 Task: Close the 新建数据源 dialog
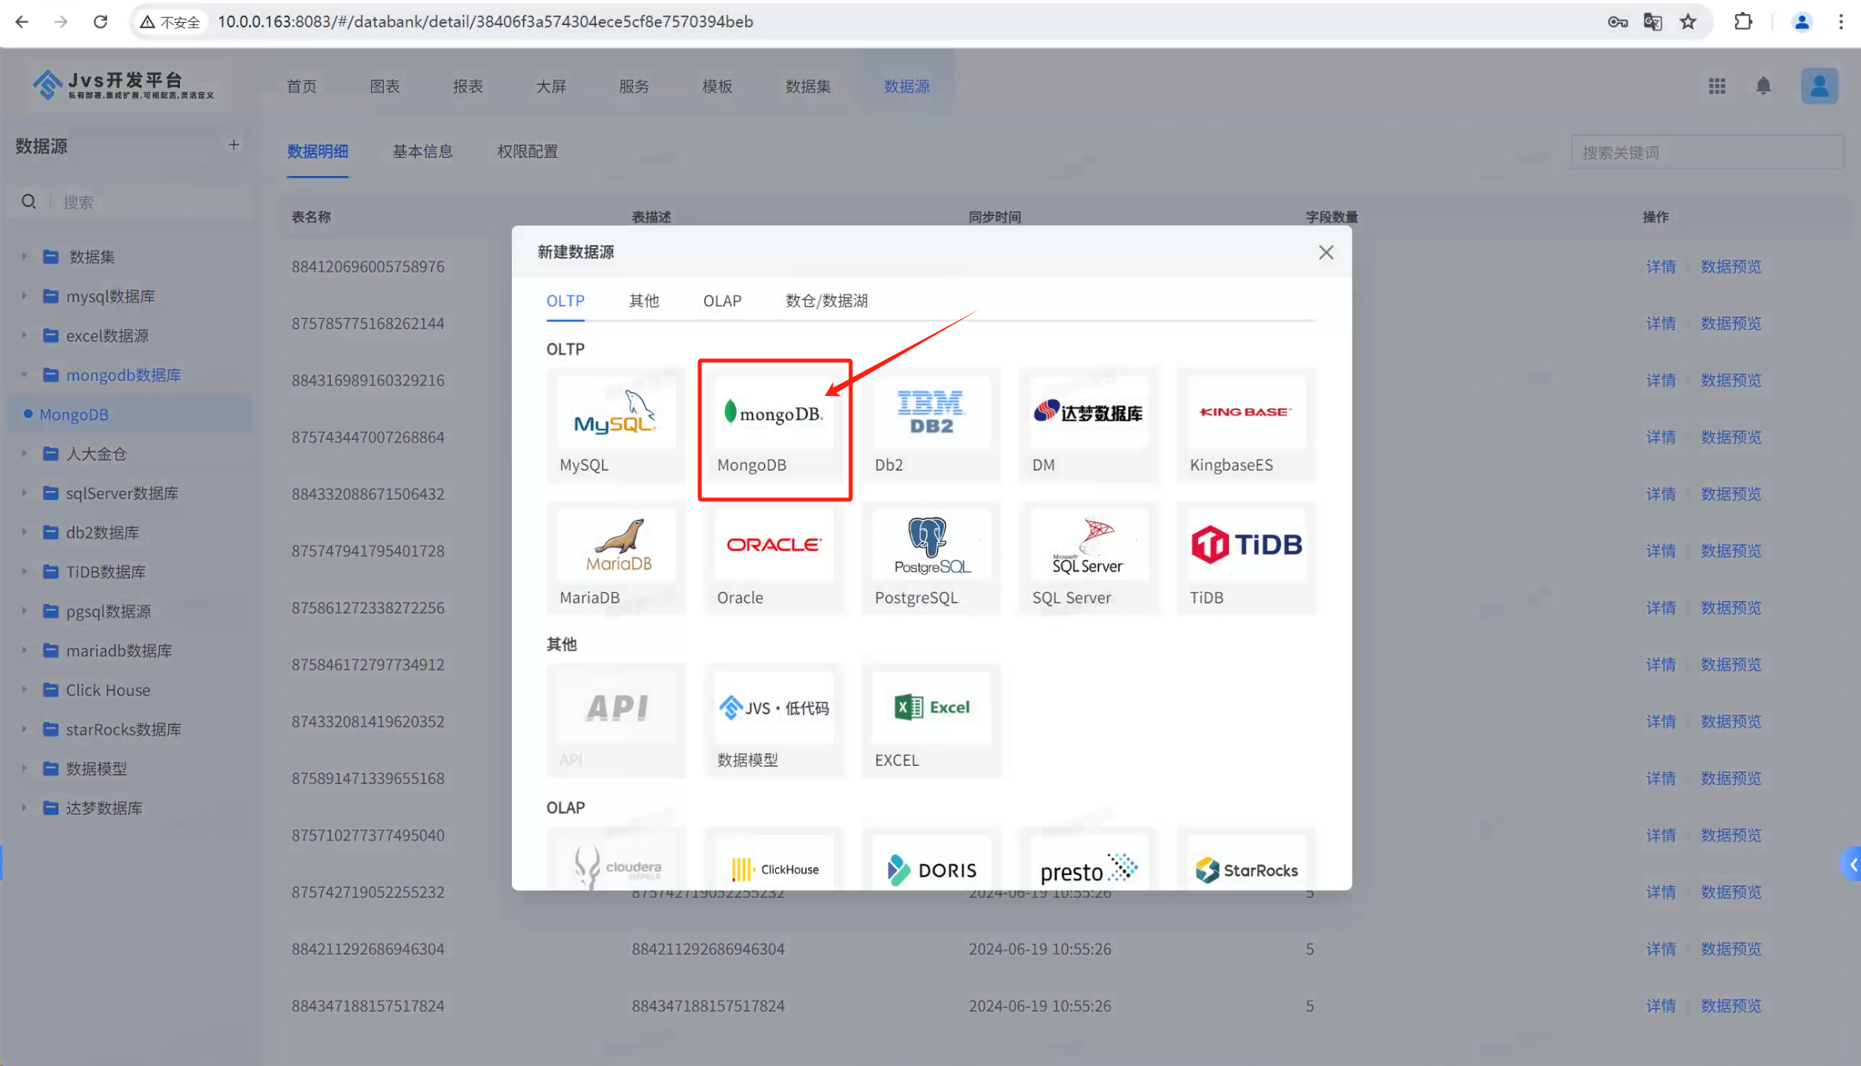[1326, 252]
